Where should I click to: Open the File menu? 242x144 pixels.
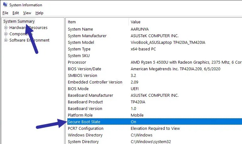coord(5,13)
